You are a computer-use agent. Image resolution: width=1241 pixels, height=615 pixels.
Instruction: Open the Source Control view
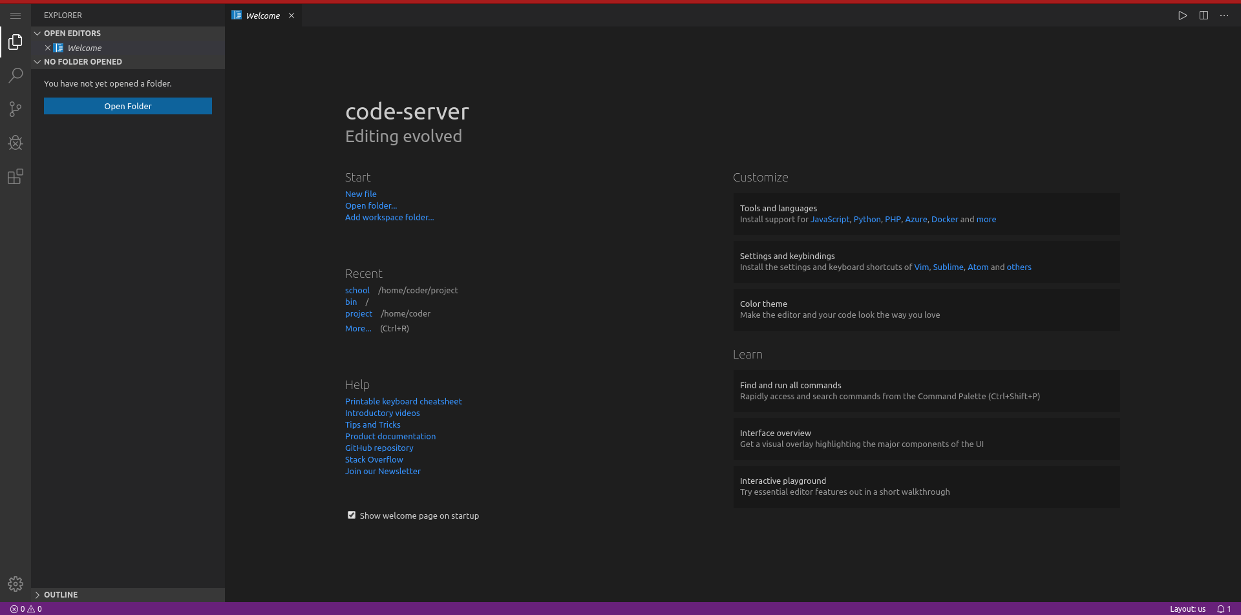pos(16,109)
